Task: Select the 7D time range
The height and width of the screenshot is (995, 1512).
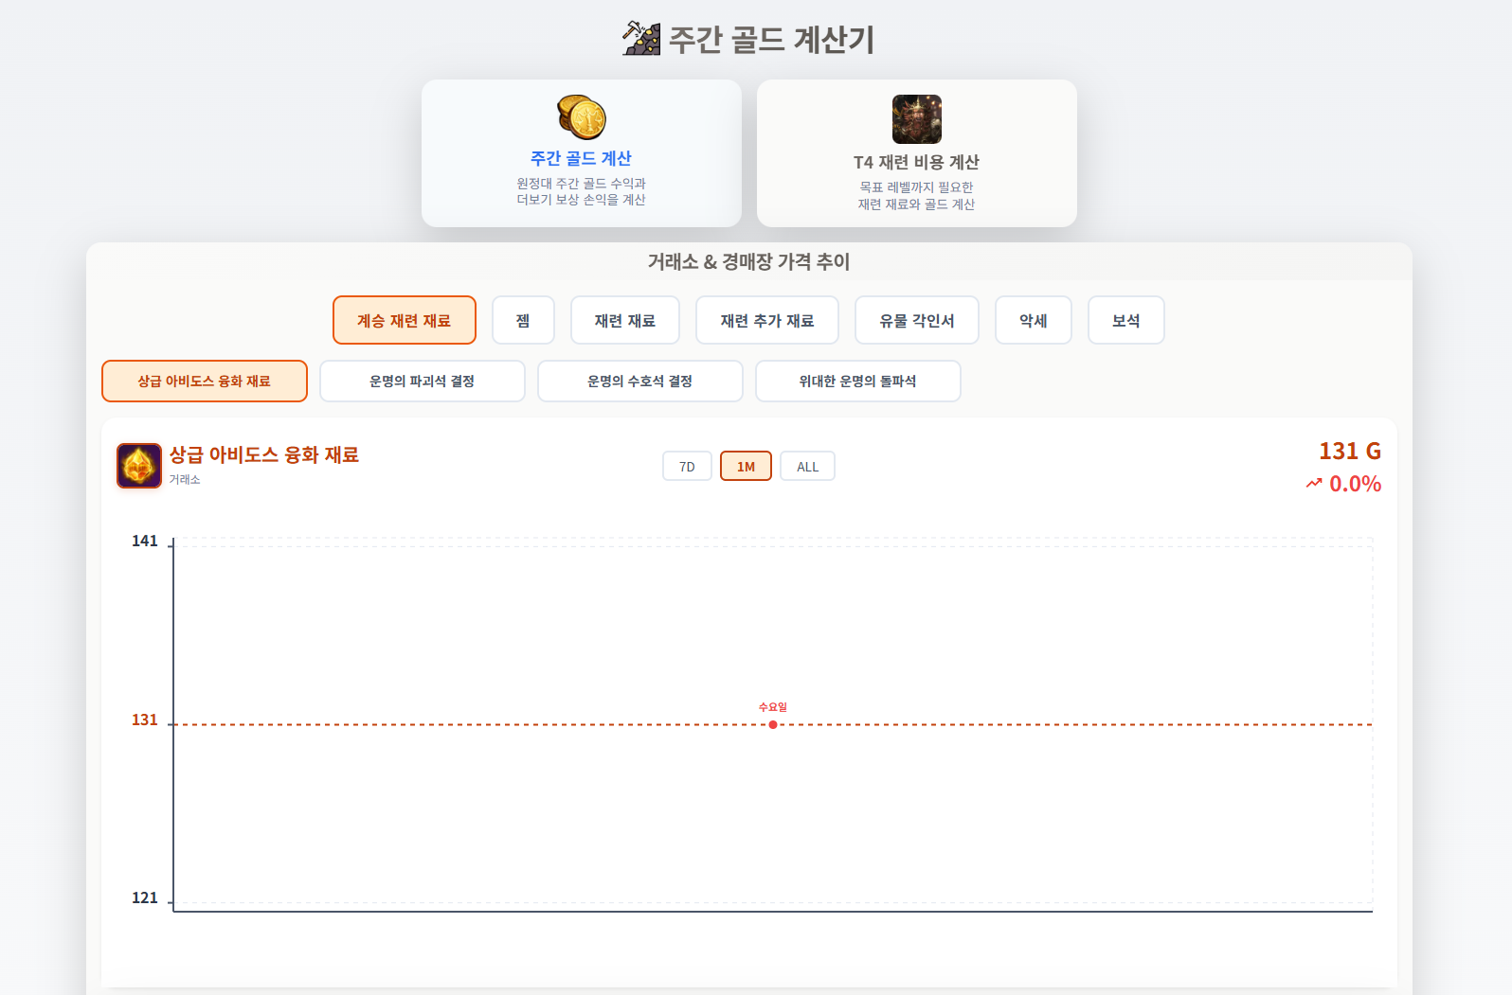Action: point(687,467)
